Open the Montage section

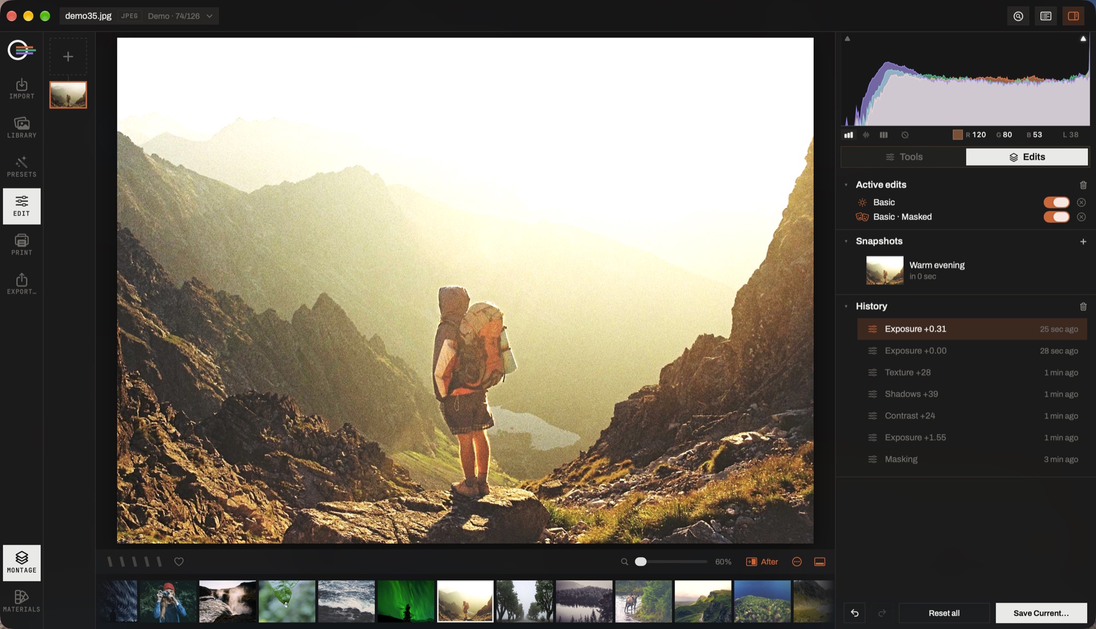click(21, 563)
